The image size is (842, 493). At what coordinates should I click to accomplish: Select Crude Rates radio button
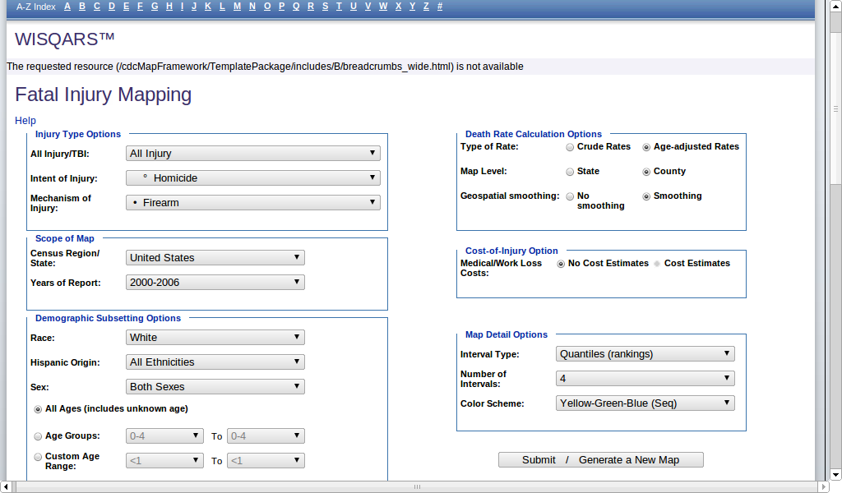click(570, 147)
